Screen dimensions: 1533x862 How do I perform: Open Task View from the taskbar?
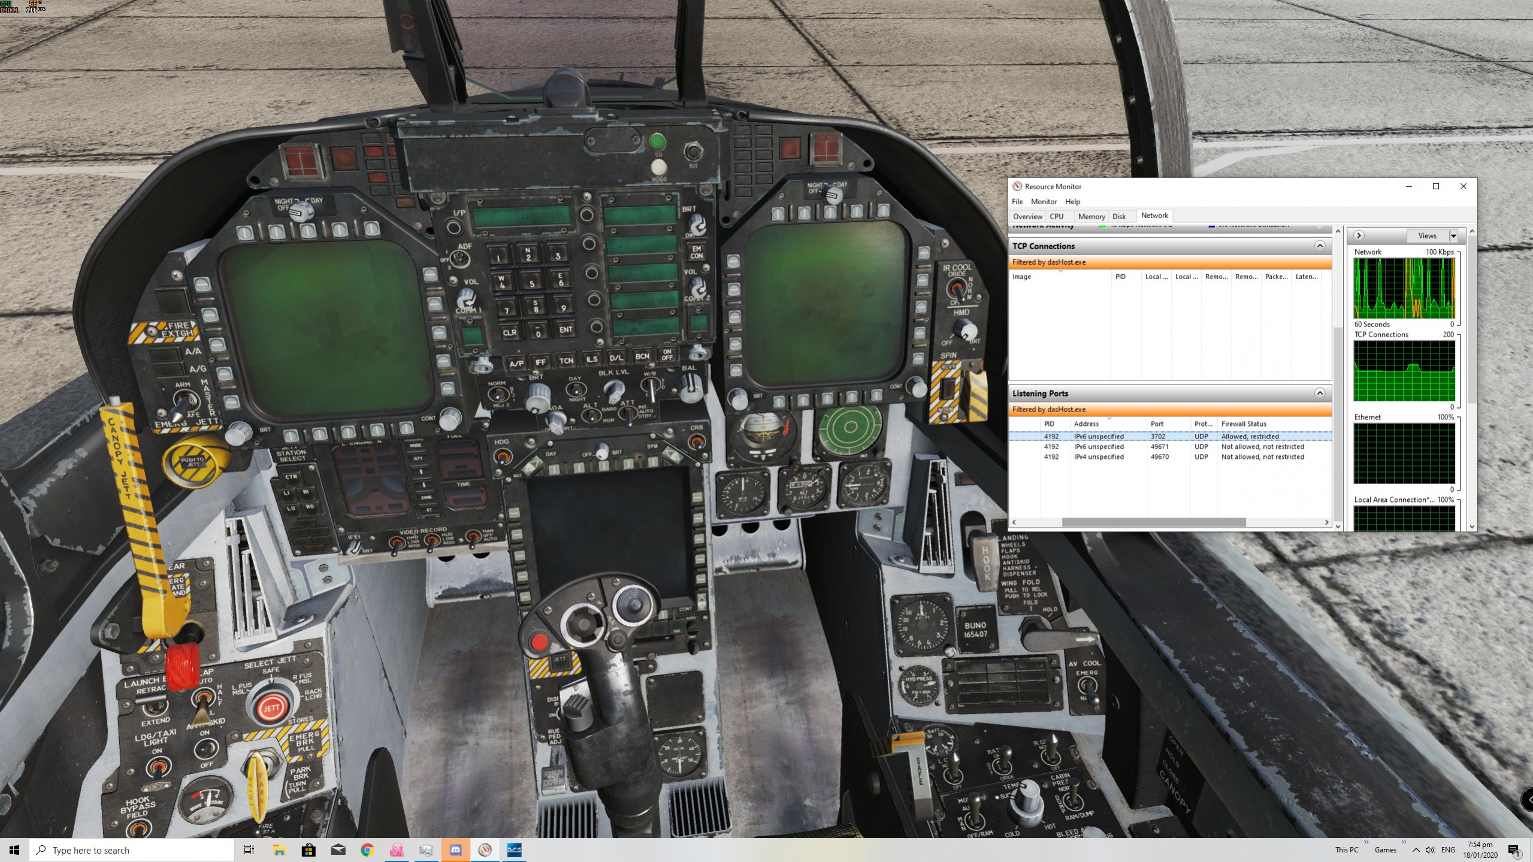249,850
